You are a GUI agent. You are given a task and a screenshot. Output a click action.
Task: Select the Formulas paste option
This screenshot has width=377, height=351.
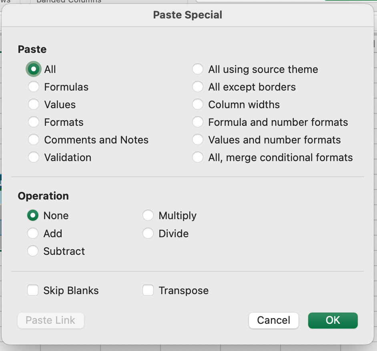[34, 87]
